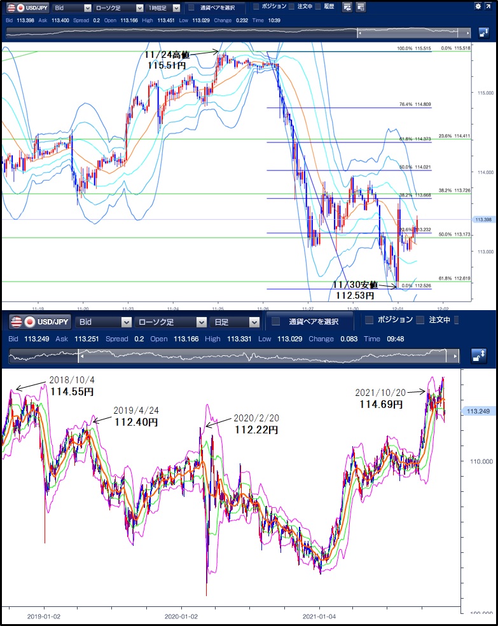This screenshot has height=626, width=498.
Task: Click the 61.8% 112.619 retracement label
Action: pyautogui.click(x=455, y=278)
